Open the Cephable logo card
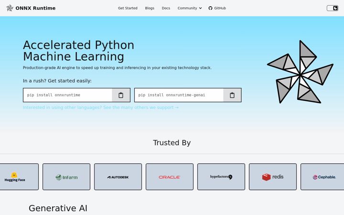Viewport: 344px width, 215px height. coord(322,177)
